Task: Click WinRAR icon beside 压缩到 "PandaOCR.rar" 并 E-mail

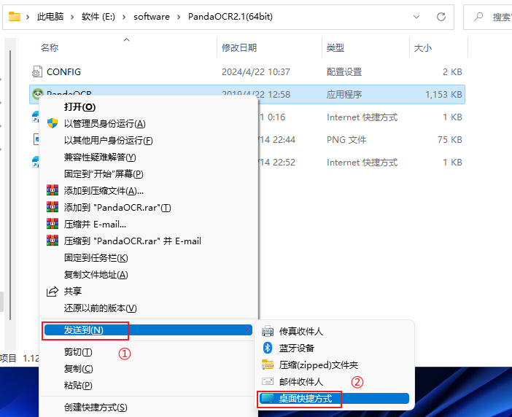Action: (53, 240)
